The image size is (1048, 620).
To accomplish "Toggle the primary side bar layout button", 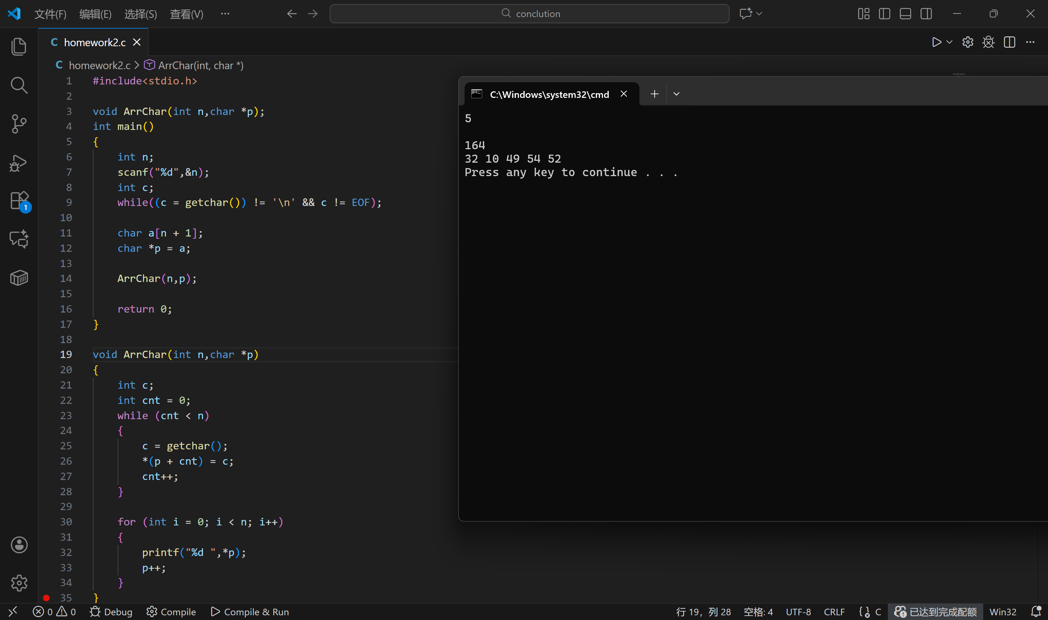I will click(x=884, y=14).
